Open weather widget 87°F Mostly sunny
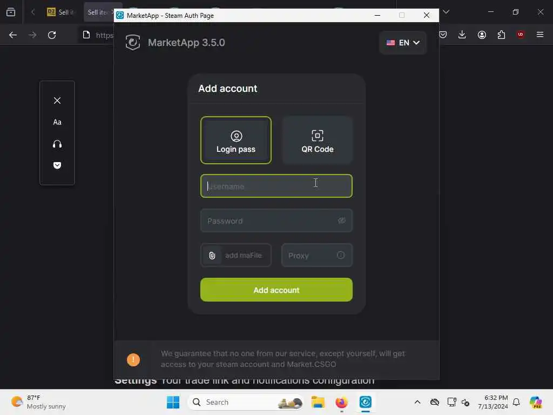 (x=38, y=402)
